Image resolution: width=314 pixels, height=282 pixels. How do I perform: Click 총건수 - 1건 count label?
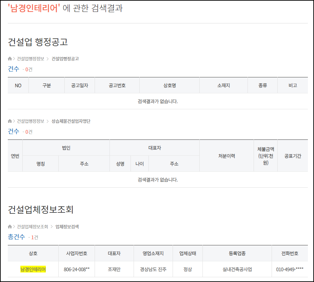[23, 237]
